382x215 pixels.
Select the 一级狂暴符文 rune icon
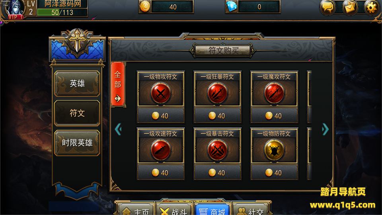click(217, 93)
